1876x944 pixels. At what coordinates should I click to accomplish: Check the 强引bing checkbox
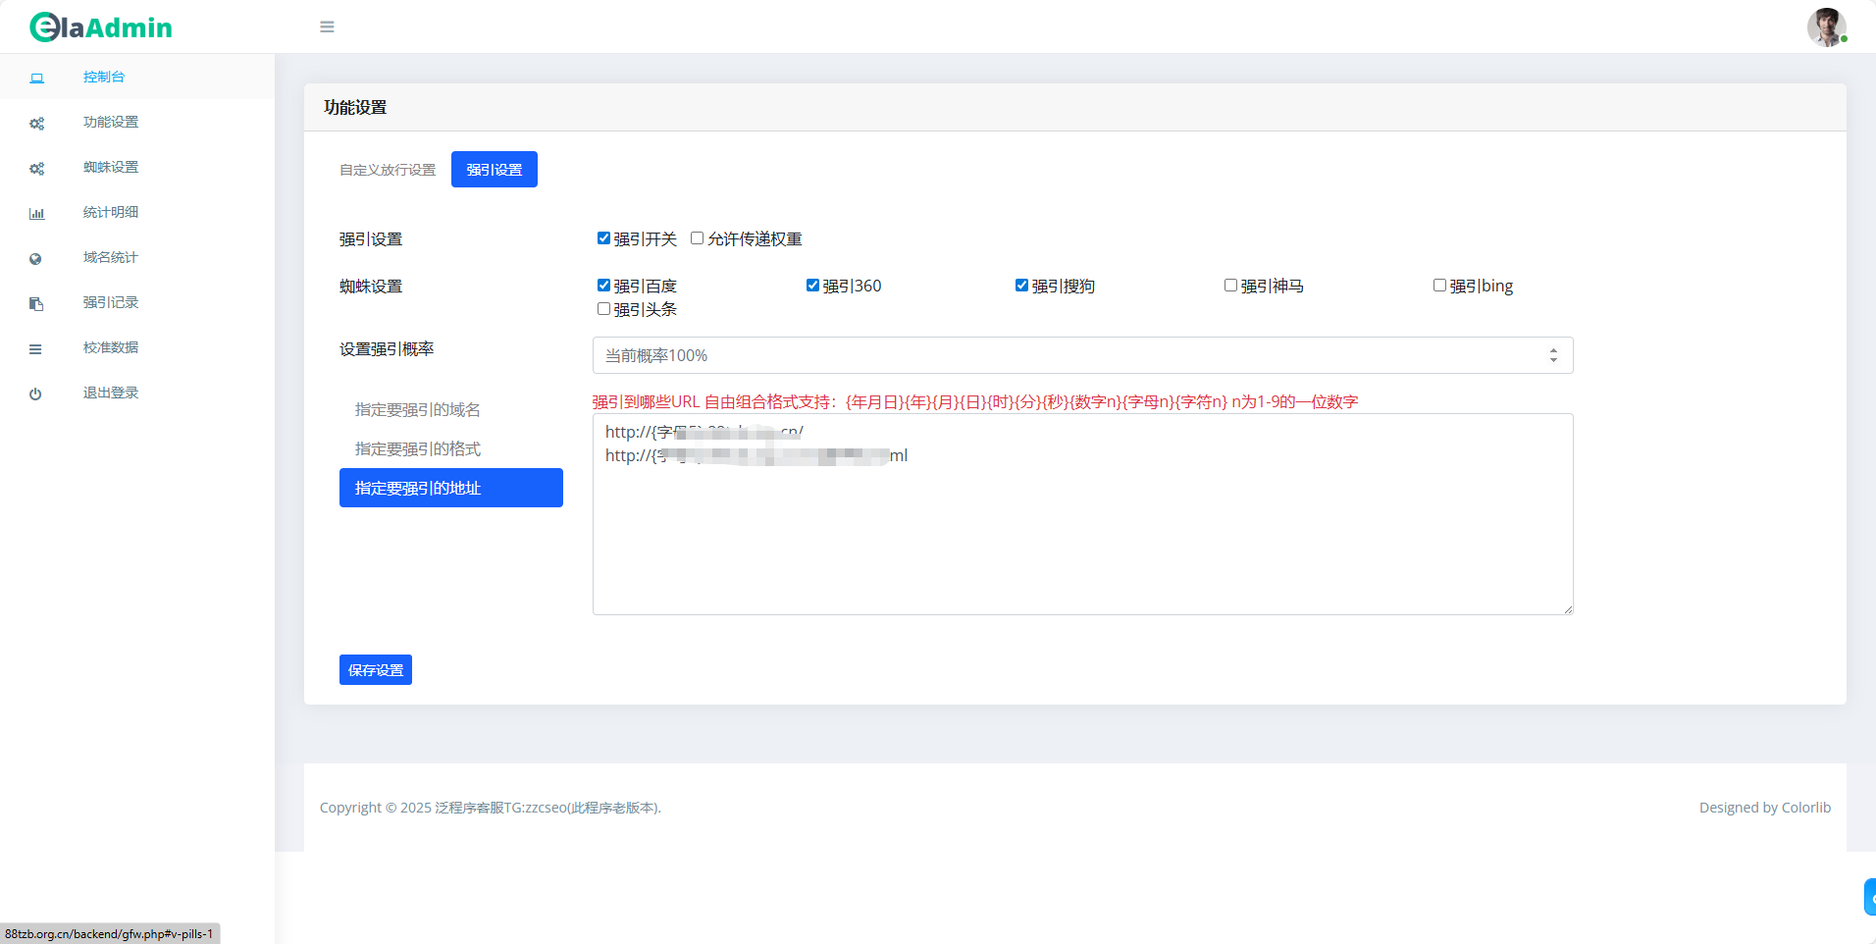coord(1439,286)
